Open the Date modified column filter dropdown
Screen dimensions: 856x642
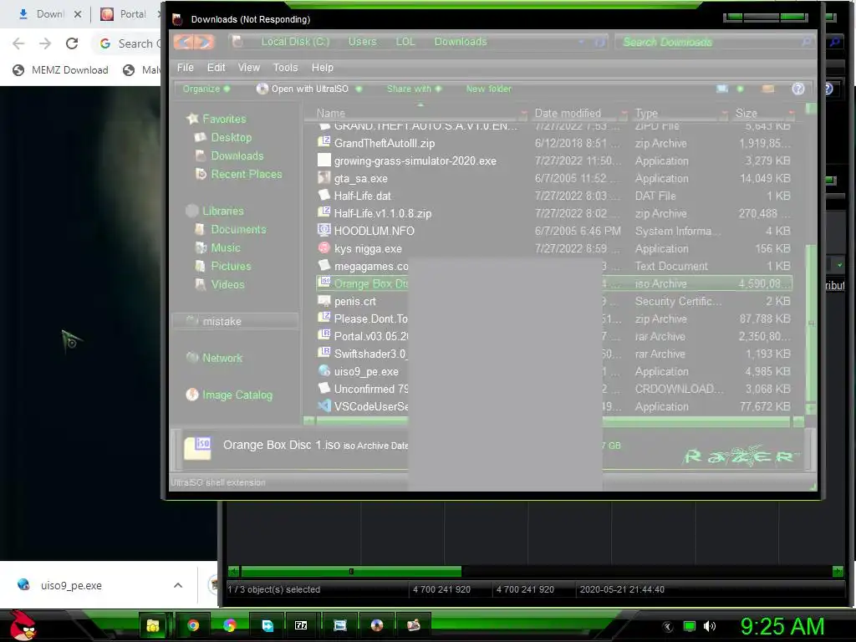tap(624, 114)
